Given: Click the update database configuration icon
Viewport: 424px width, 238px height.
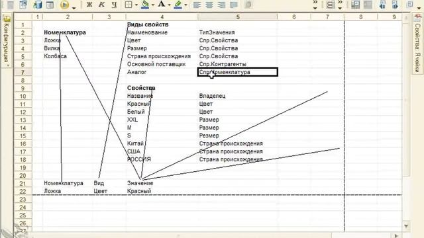Looking at the screenshot, I should pyautogui.click(x=37, y=5).
